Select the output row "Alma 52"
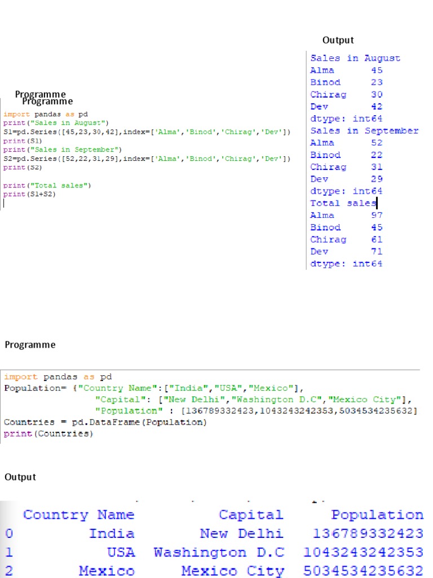 tap(347, 143)
